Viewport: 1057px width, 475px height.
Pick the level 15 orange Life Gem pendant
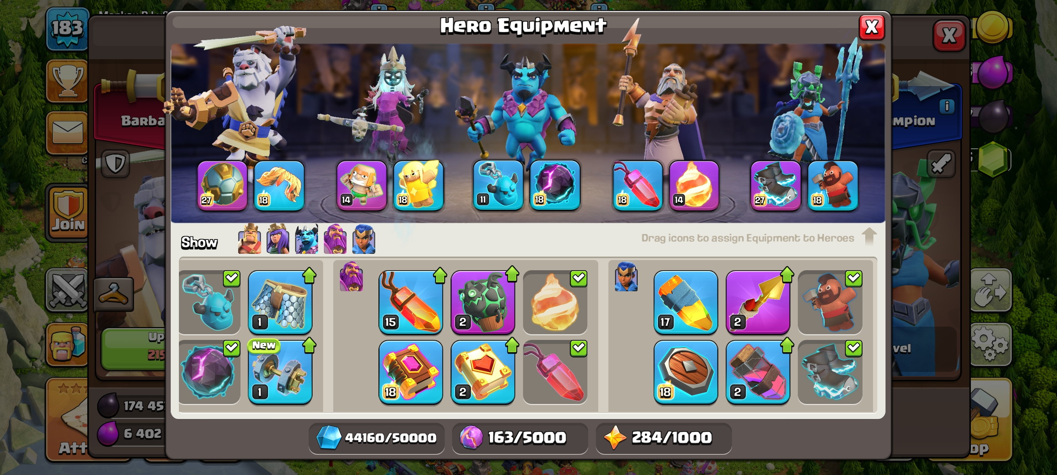coord(411,303)
